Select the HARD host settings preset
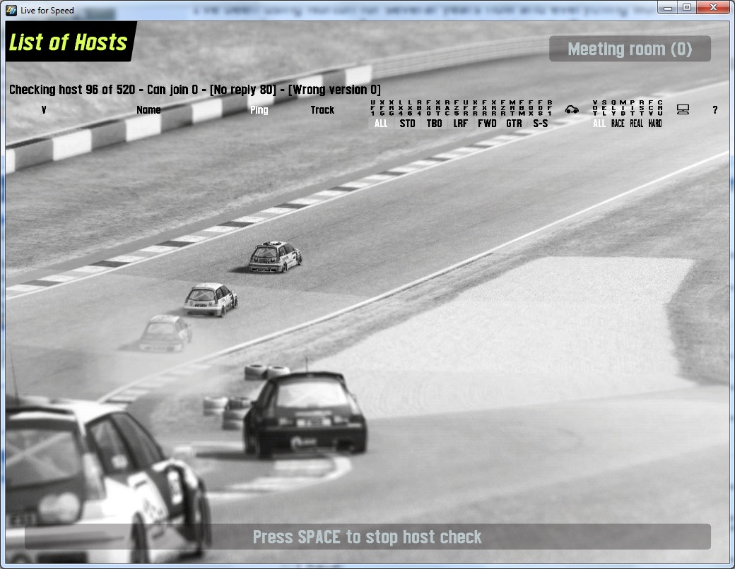Screen dimensions: 735x569 pyautogui.click(x=655, y=123)
